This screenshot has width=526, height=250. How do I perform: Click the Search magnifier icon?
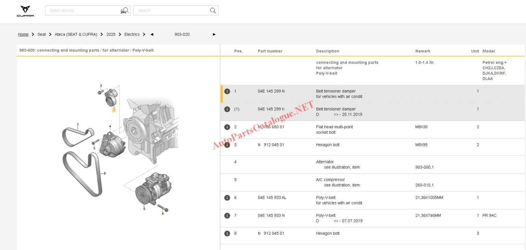tap(213, 10)
